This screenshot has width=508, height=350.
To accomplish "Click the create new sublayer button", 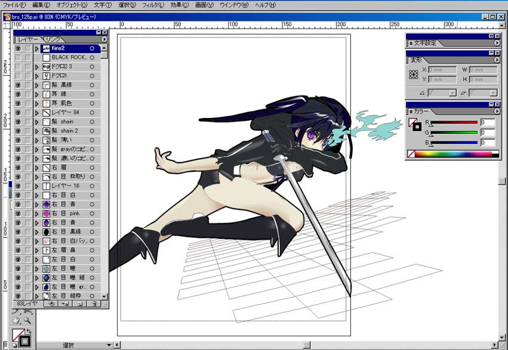I will click(x=65, y=303).
